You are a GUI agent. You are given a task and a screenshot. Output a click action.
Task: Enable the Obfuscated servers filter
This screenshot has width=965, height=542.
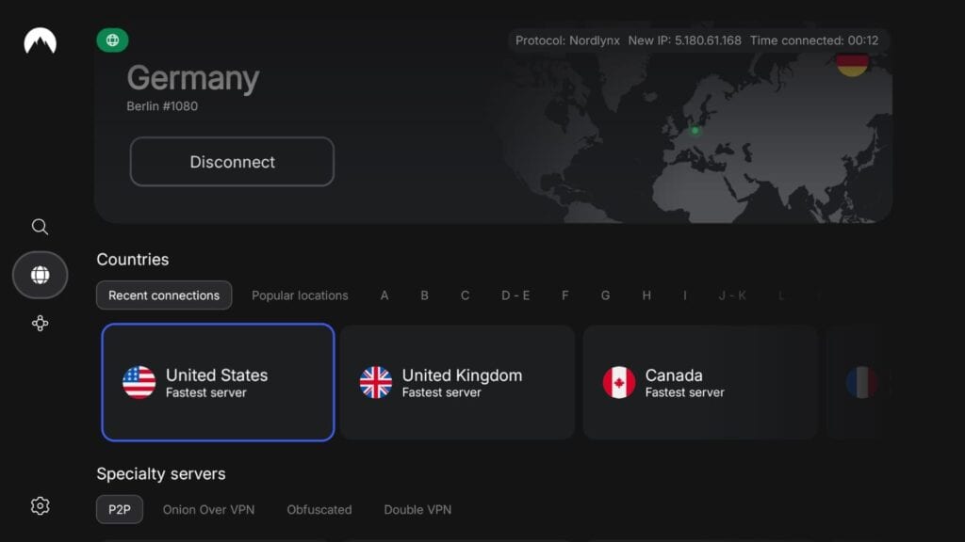coord(319,509)
